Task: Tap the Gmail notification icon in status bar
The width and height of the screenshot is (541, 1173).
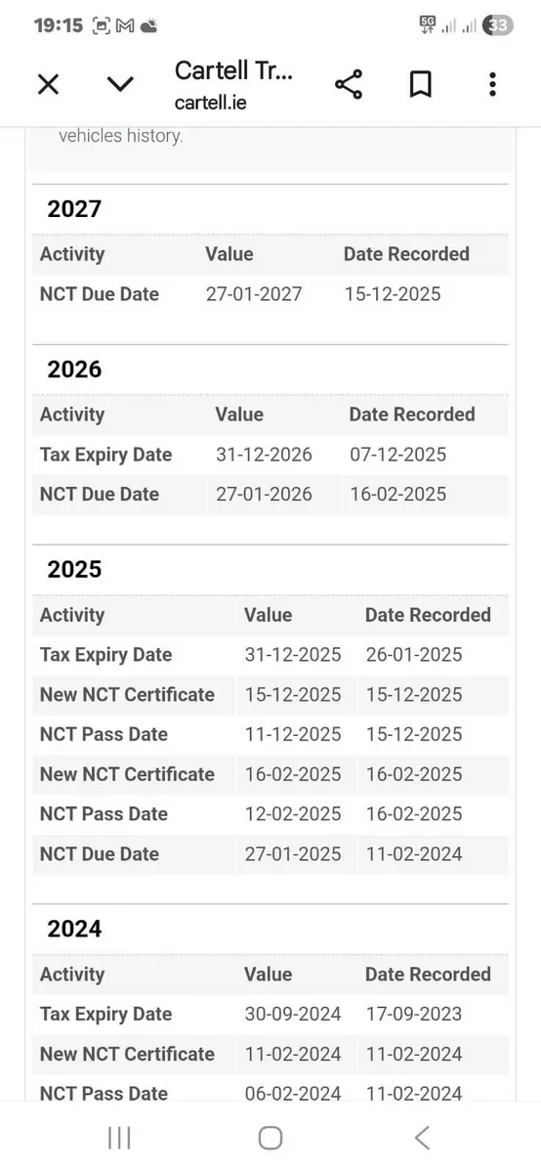Action: [x=125, y=26]
